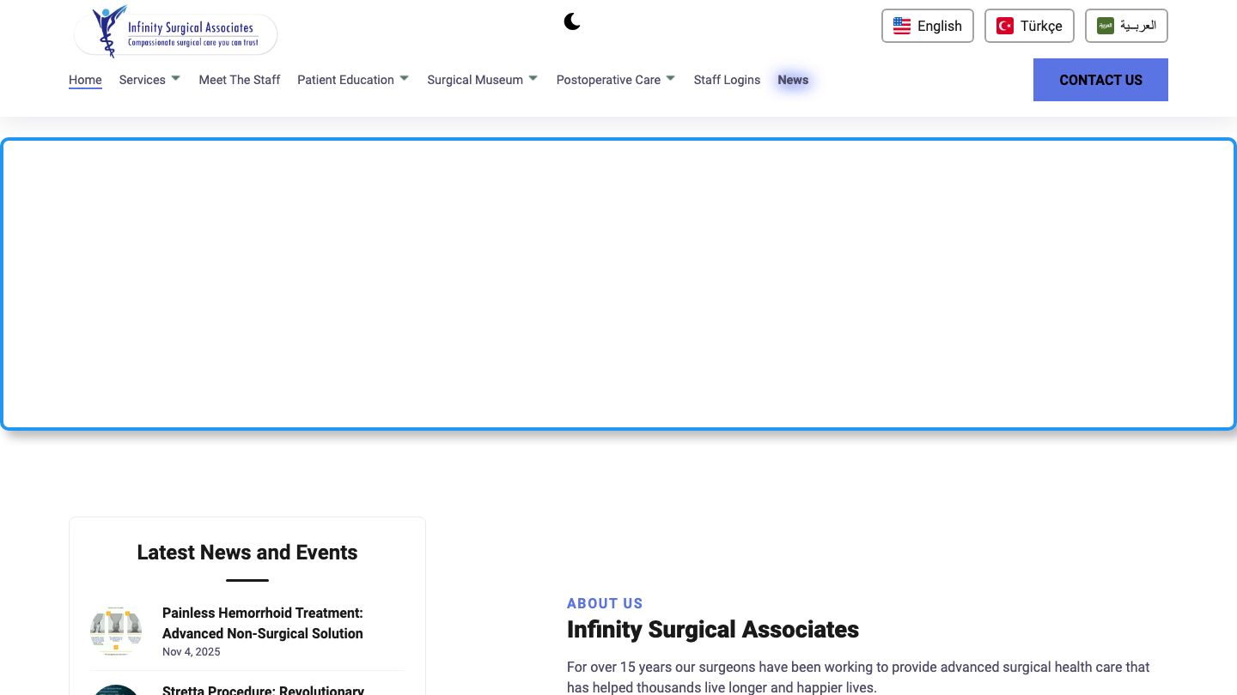Open the News menu item
This screenshot has height=695, width=1237.
click(793, 80)
